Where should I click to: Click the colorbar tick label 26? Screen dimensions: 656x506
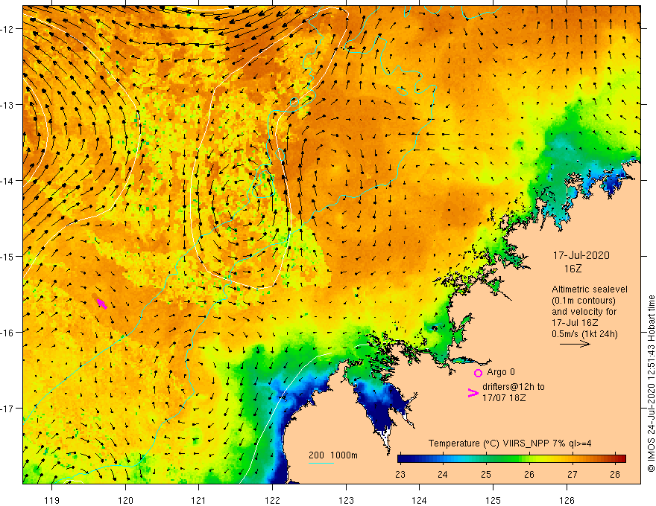click(x=529, y=474)
